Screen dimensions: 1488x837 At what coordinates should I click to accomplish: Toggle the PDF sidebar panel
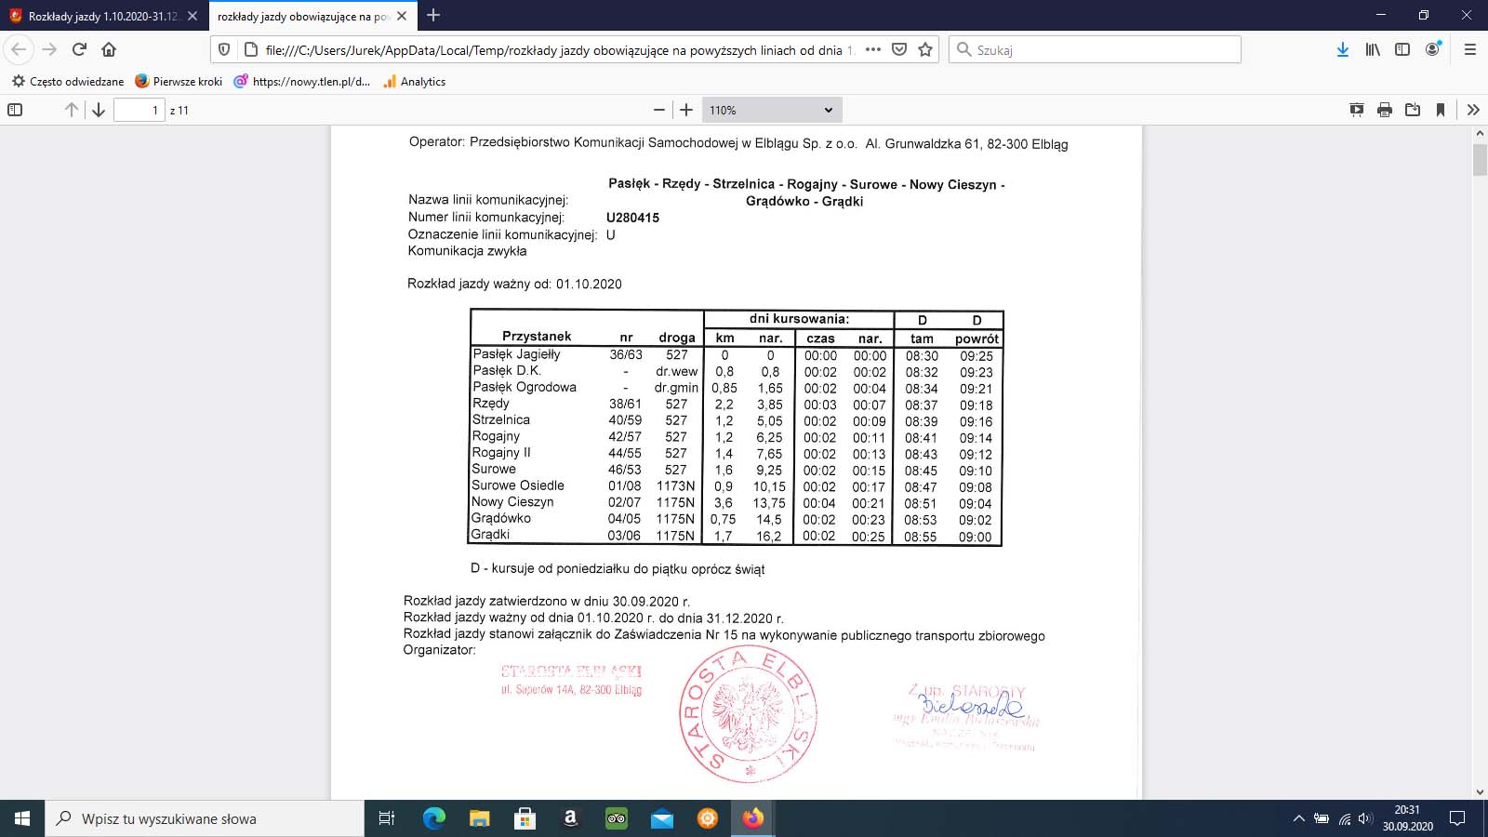click(15, 110)
